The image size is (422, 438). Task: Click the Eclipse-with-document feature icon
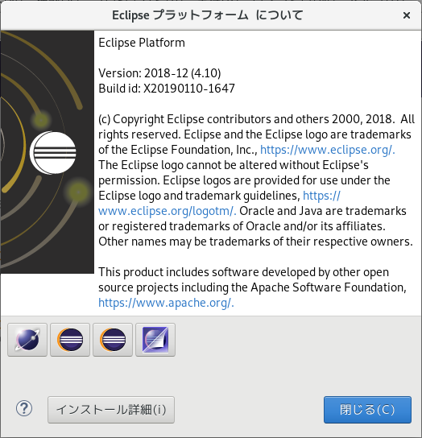155,340
